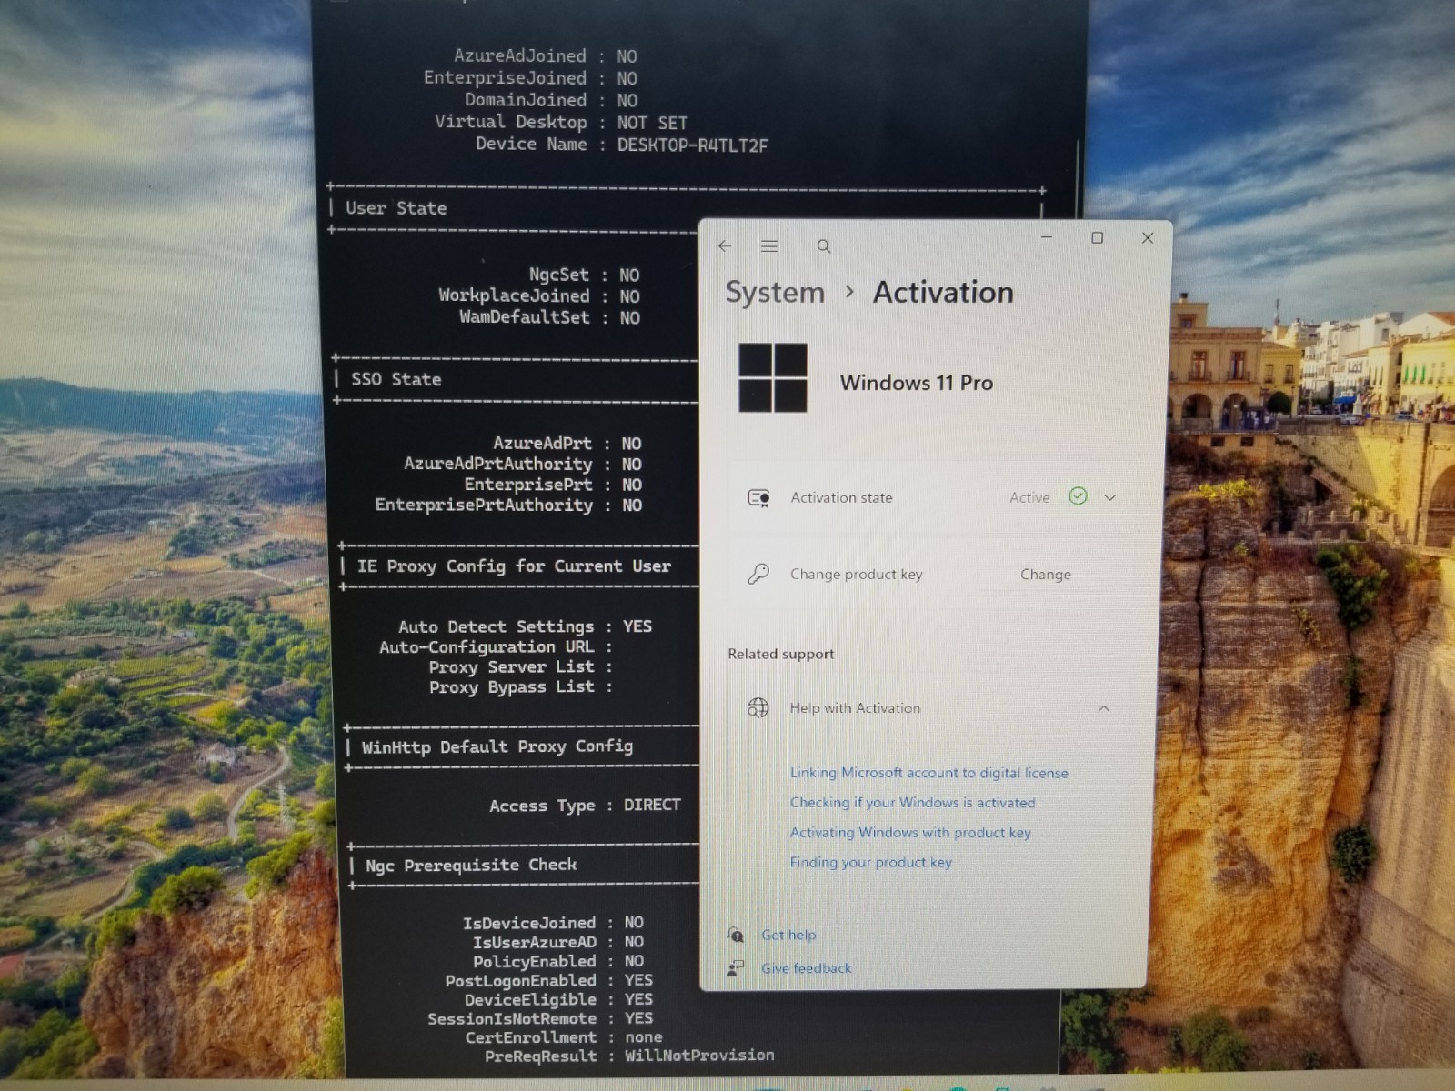
Task: Minimize the Settings window
Action: tap(1047, 237)
